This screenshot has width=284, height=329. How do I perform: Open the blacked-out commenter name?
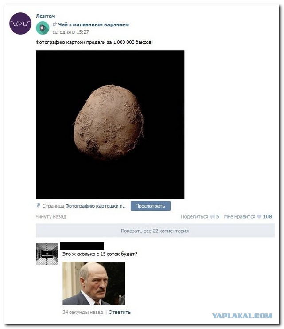pyautogui.click(x=82, y=246)
